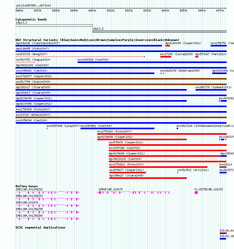Open the RefSeq Genes track title
Viewport: 234px width, 249px height.
point(27,186)
